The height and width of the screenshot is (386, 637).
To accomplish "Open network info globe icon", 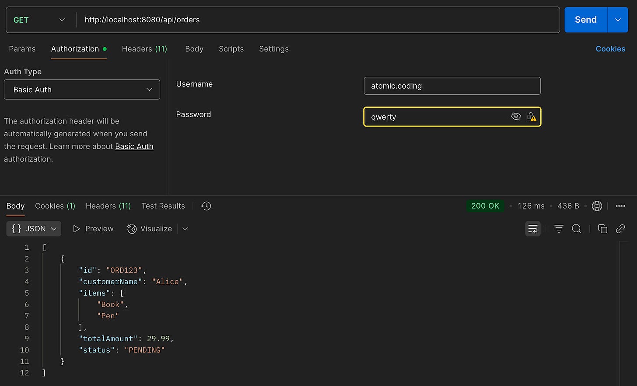I will click(x=597, y=206).
